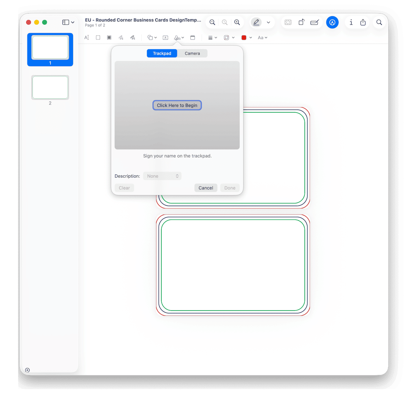Open the Instant Alpha tool
408x401 pixels.
[x=109, y=37]
